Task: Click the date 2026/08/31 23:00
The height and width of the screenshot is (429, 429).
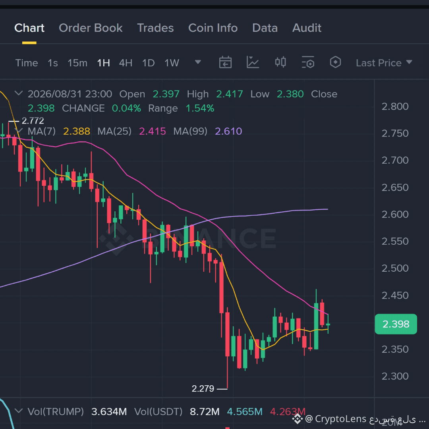Action: pyautogui.click(x=70, y=94)
